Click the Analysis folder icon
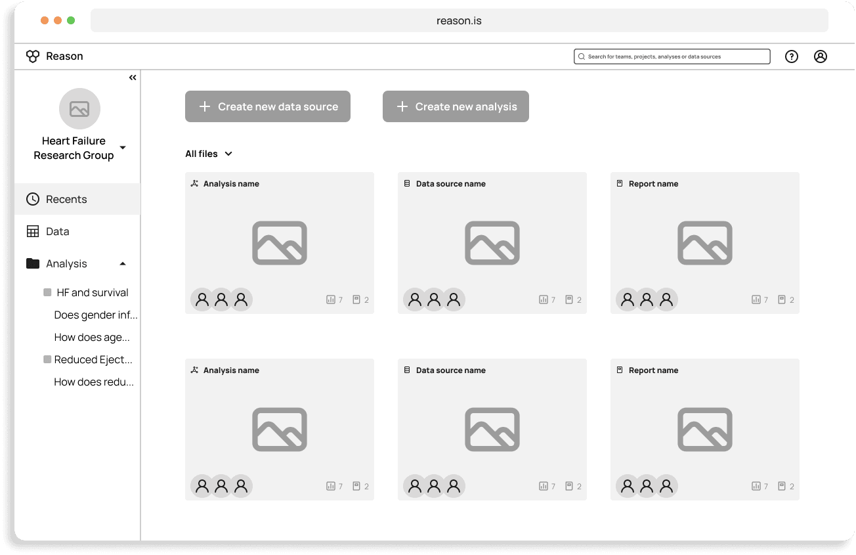The image size is (856, 555). pyautogui.click(x=33, y=263)
